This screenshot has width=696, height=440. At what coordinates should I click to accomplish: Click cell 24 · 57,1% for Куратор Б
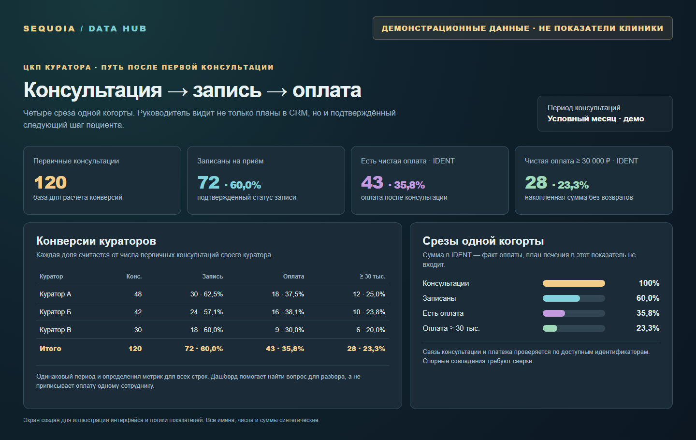click(x=206, y=312)
